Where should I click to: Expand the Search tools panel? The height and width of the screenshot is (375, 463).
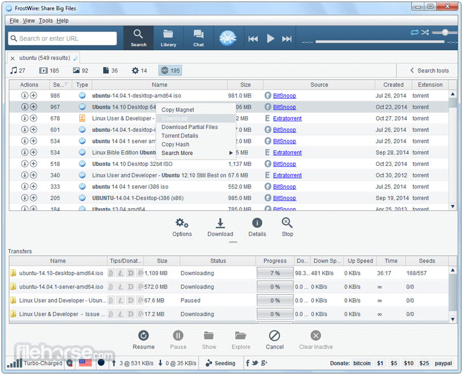[x=430, y=70]
